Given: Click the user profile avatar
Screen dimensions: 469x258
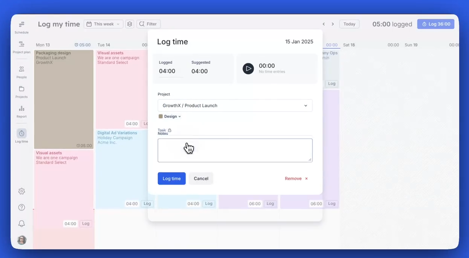Looking at the screenshot, I should 22,240.
